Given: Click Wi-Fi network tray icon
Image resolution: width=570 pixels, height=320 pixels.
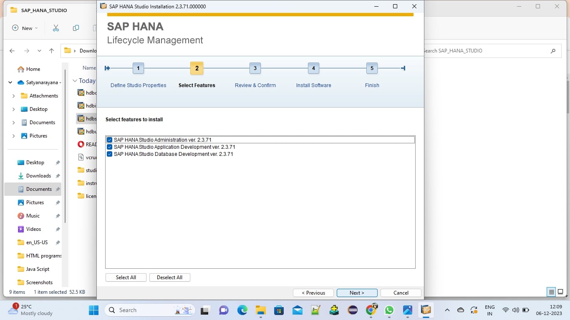Looking at the screenshot, I should [x=506, y=310].
